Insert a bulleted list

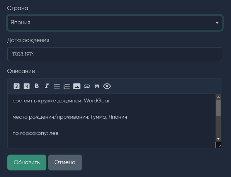(x=57, y=86)
